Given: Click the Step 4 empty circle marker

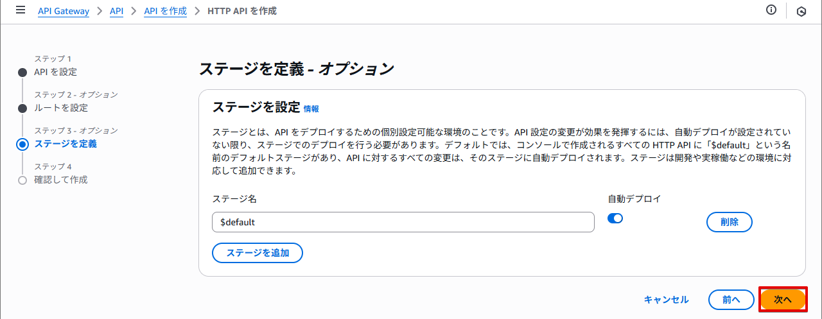Looking at the screenshot, I should click(x=22, y=180).
